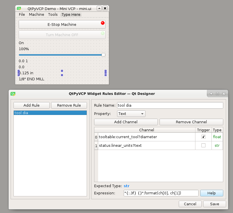Click the Rule Name input field
Screen dimensions: 233x213
pyautogui.click(x=170, y=105)
